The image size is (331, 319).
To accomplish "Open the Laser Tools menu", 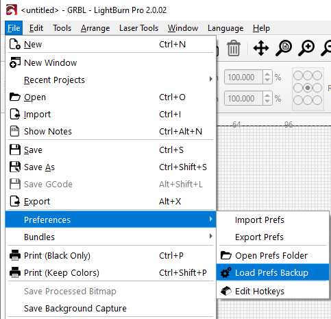I will coord(138,28).
